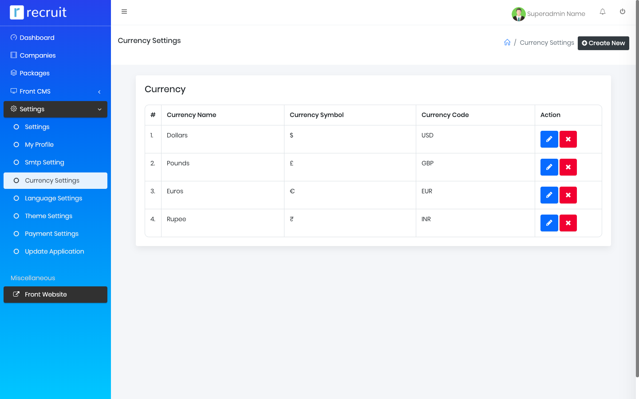Viewport: 639px width, 399px height.
Task: Click the hamburger menu toggle icon
Action: [124, 12]
